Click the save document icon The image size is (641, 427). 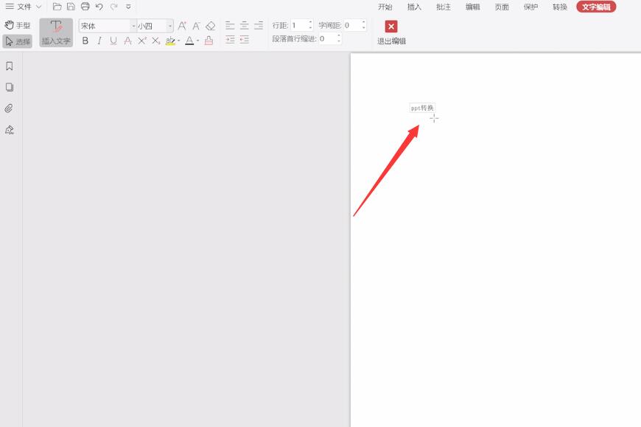pyautogui.click(x=71, y=7)
